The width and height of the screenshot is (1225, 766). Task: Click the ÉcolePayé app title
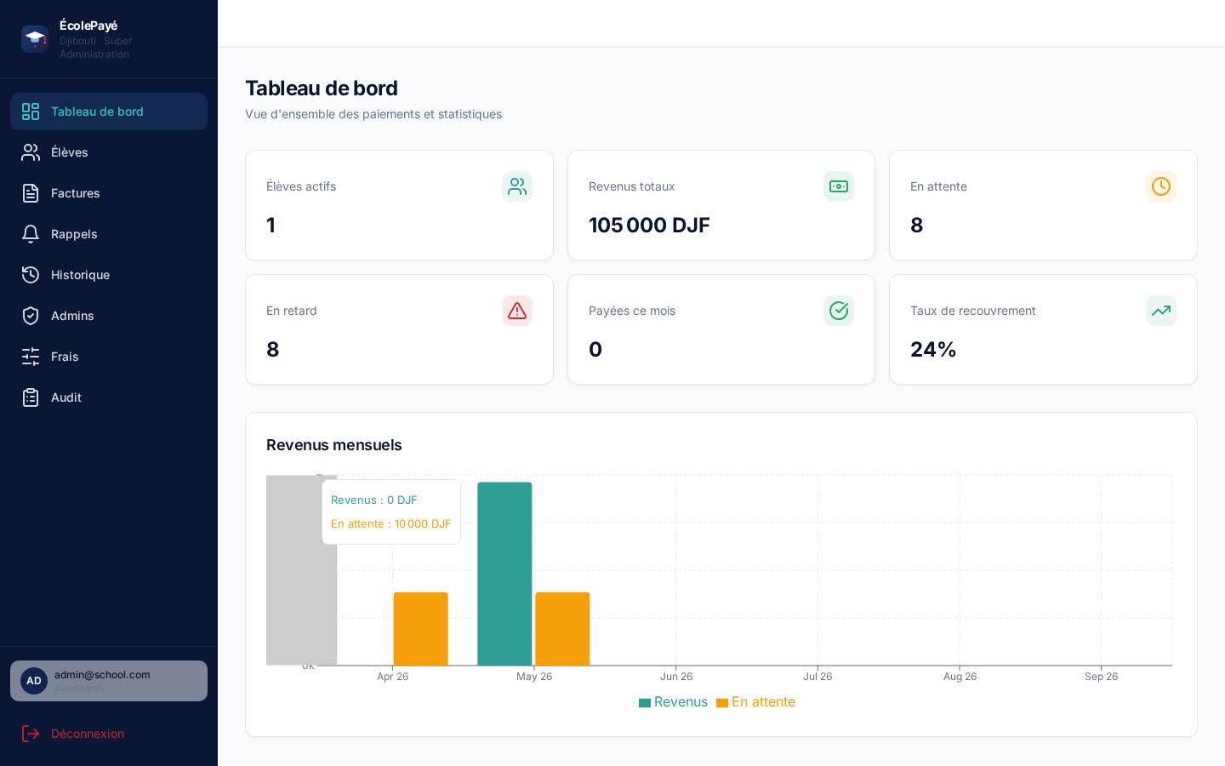point(88,26)
